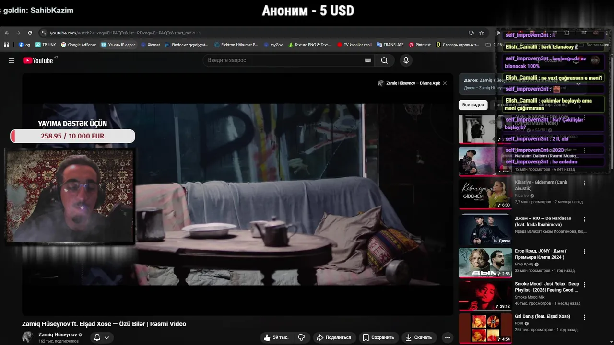Click the YouTube search magnifier button
This screenshot has height=345, width=614.
pyautogui.click(x=384, y=60)
